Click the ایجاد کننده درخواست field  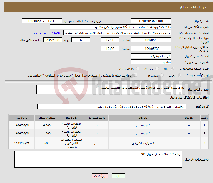click(x=117, y=33)
